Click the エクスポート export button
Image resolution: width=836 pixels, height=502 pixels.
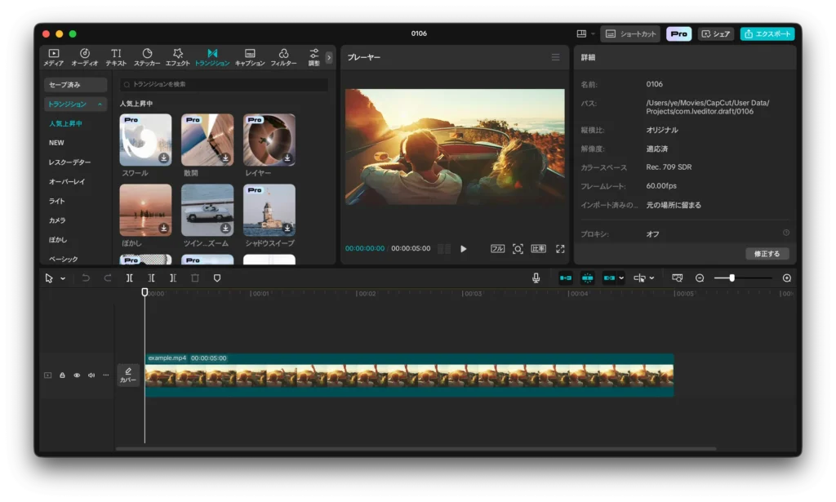click(767, 34)
